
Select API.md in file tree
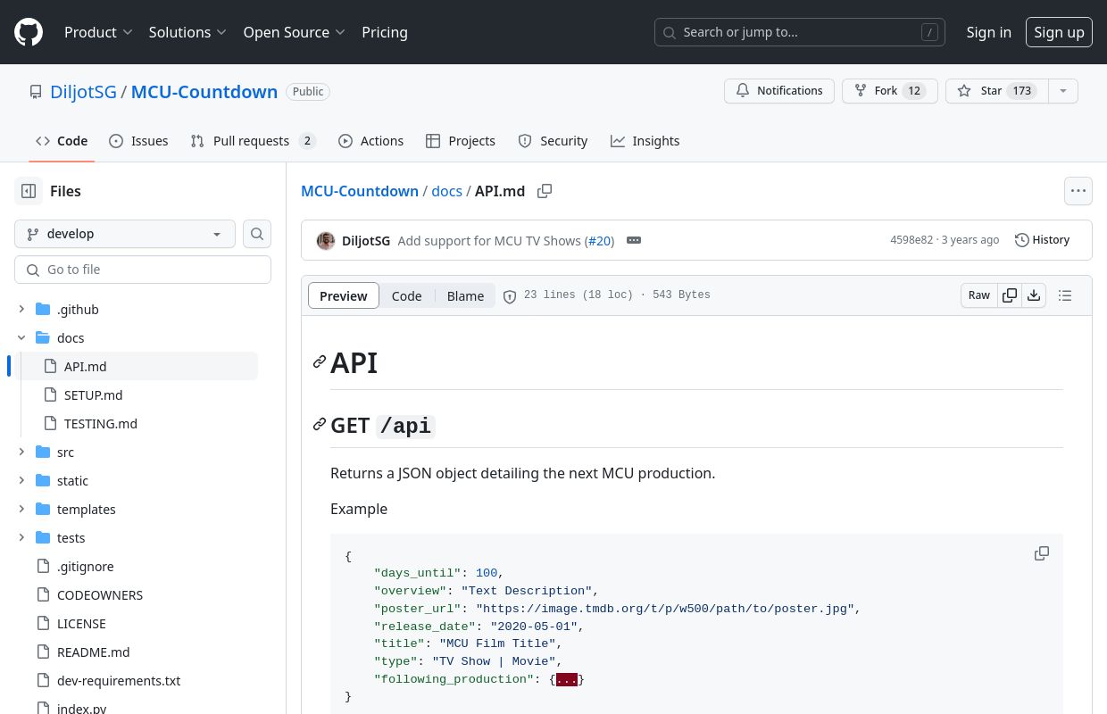pyautogui.click(x=136, y=367)
